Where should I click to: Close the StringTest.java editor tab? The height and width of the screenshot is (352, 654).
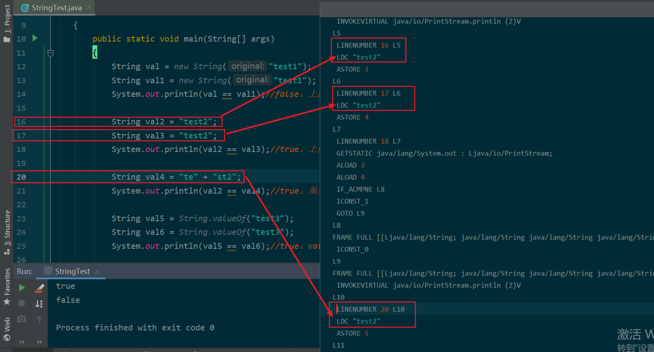(x=88, y=8)
